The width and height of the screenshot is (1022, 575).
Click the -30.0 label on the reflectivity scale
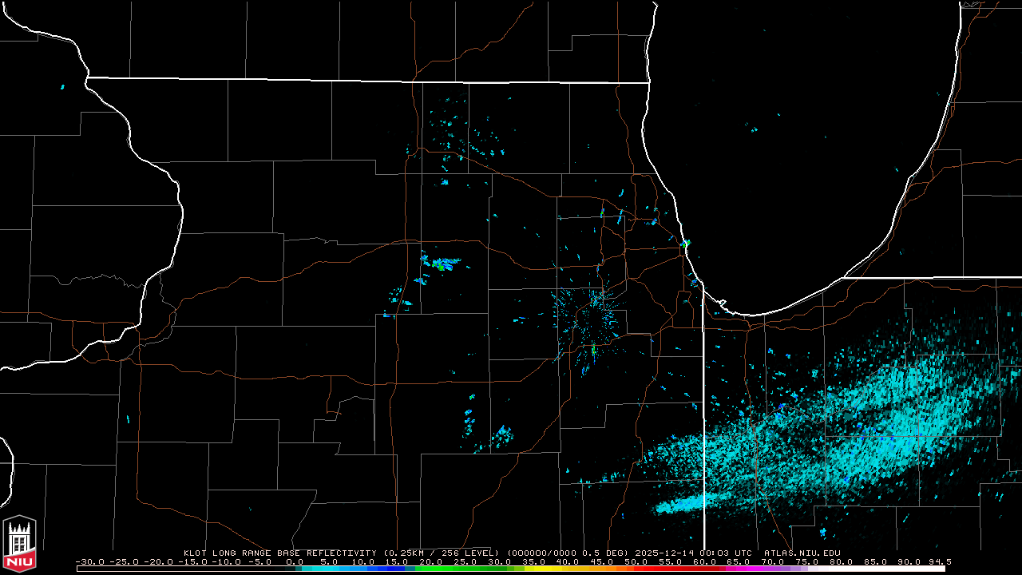point(89,561)
